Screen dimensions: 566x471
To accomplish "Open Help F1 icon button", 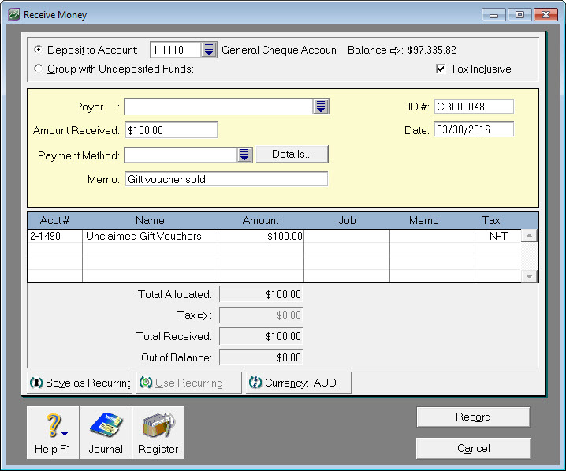I will pyautogui.click(x=53, y=432).
